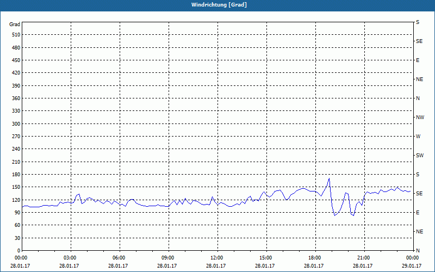435x272 pixels.
Task: Select the 12:00 time label
Action: click(217, 258)
